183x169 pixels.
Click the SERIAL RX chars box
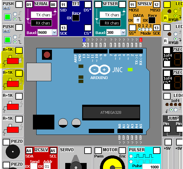[x=41, y=23]
